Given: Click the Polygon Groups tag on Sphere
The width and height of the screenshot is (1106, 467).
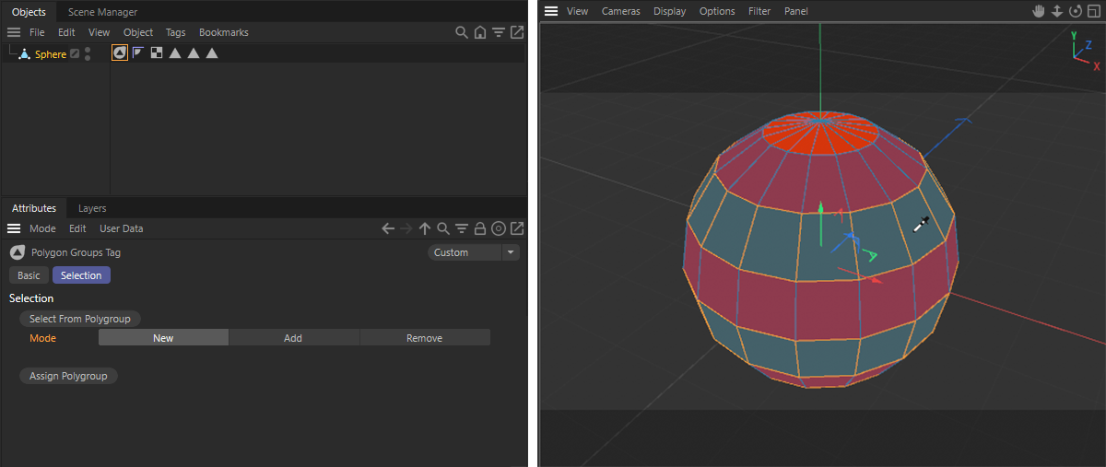Looking at the screenshot, I should pyautogui.click(x=120, y=53).
